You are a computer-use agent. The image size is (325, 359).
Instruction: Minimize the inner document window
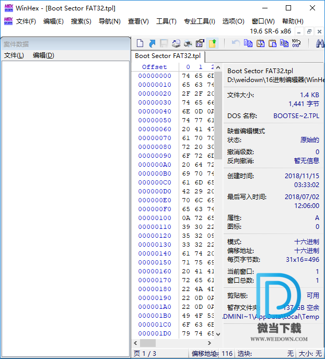(299, 31)
